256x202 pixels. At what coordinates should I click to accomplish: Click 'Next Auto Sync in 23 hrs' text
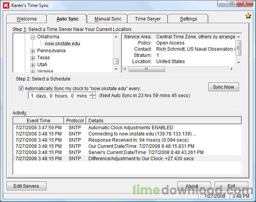(145, 96)
